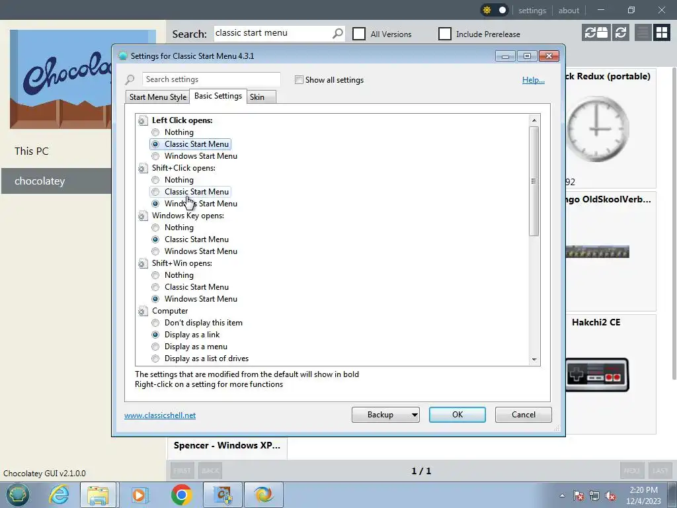Click the taskbar clock showing 2:20 PM
This screenshot has height=508, width=677.
pyautogui.click(x=643, y=495)
